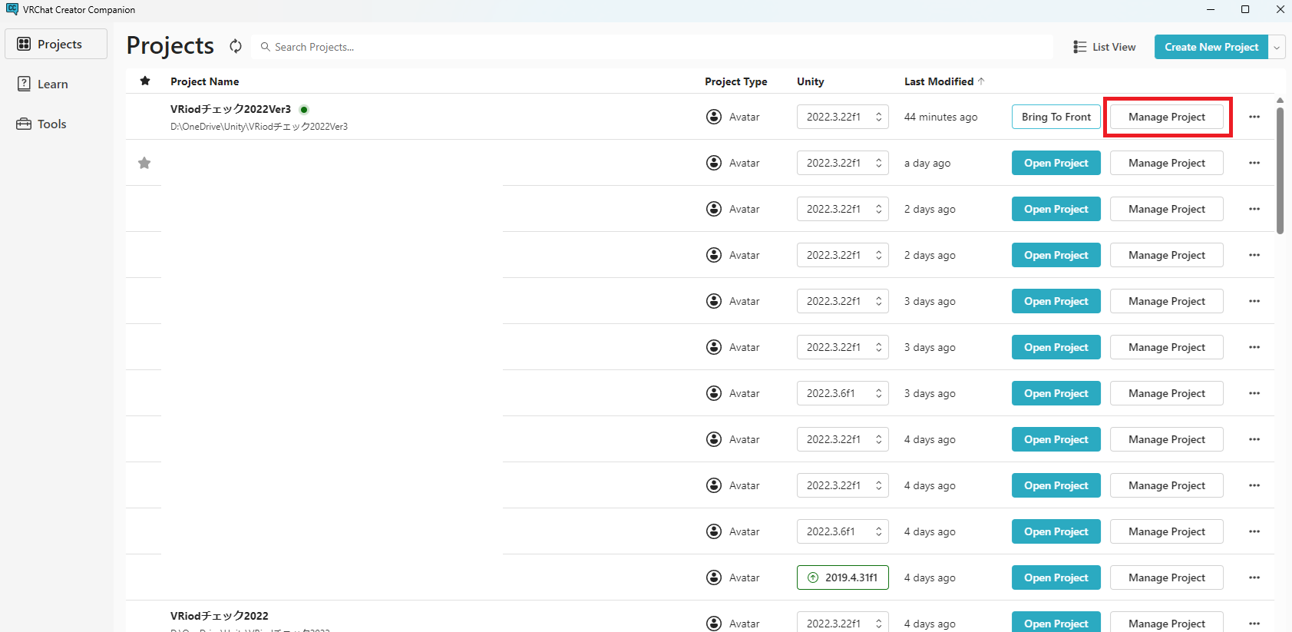Click the green running indicator beside VRiodチェック2022Ver3
Screen dimensions: 1292x632
(304, 110)
